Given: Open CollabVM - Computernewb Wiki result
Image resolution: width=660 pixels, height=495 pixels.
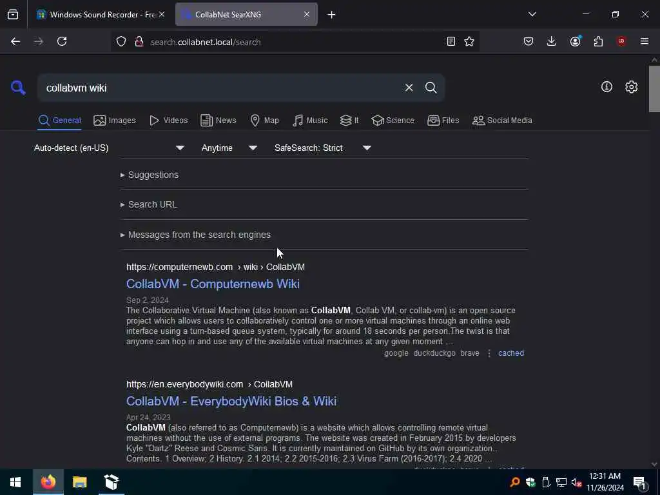Looking at the screenshot, I should click(x=213, y=284).
